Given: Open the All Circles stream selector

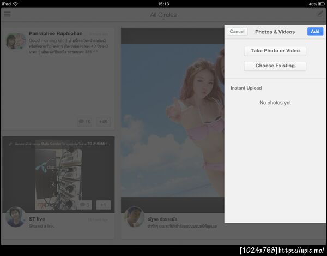Looking at the screenshot, I should [163, 15].
